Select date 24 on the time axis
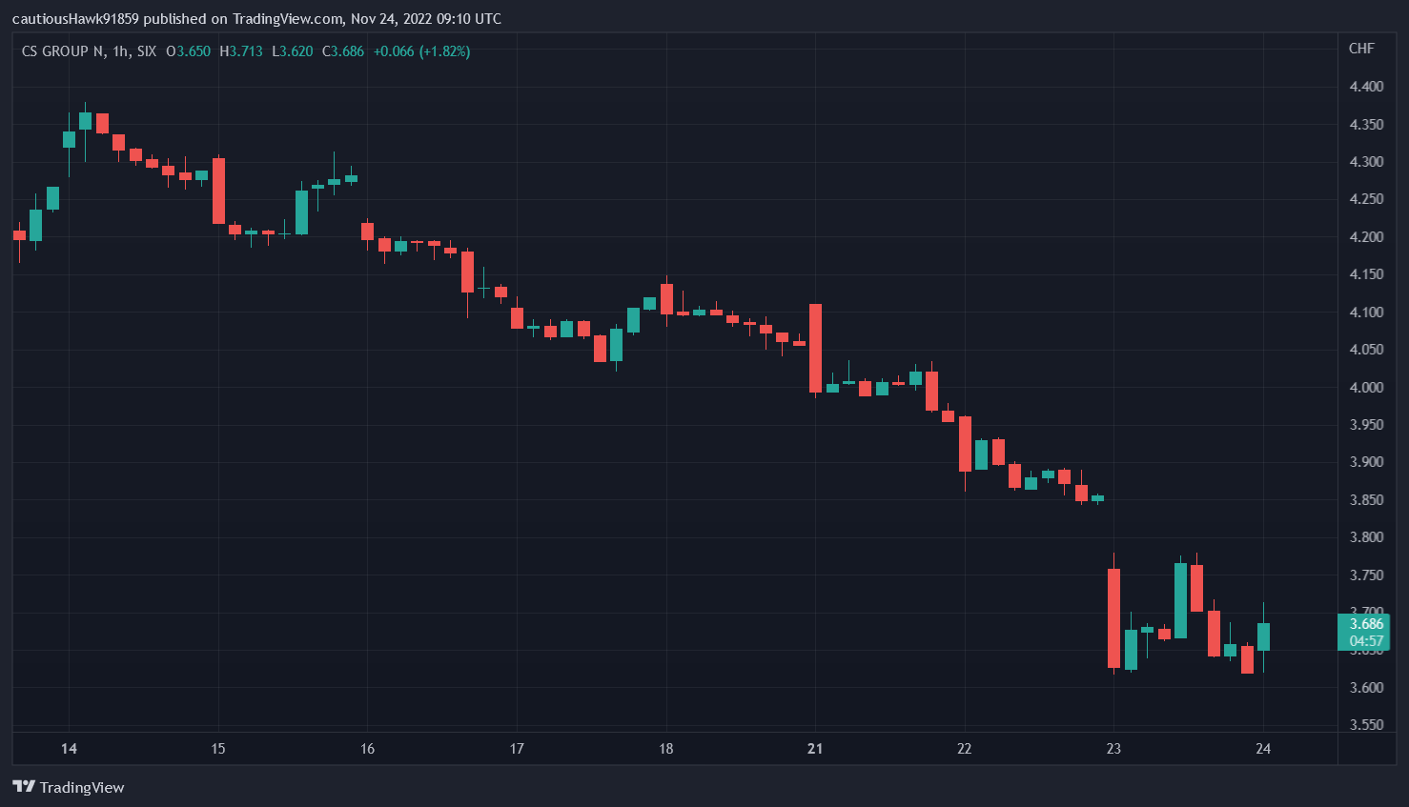Screen dimensions: 1409x807 coord(1263,749)
